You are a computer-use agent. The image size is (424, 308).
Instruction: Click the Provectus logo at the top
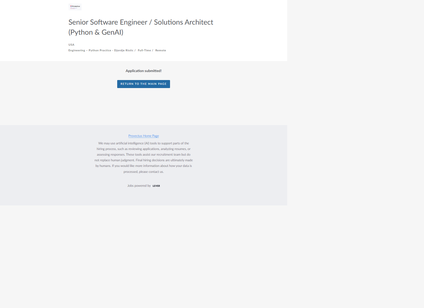[75, 7]
